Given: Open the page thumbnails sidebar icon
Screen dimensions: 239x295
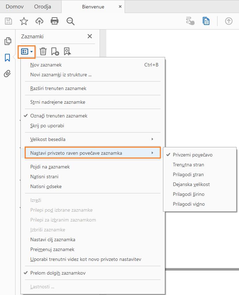Looking at the screenshot, I should pos(7,41).
